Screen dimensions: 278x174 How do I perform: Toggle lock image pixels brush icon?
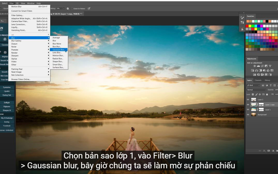point(256,95)
